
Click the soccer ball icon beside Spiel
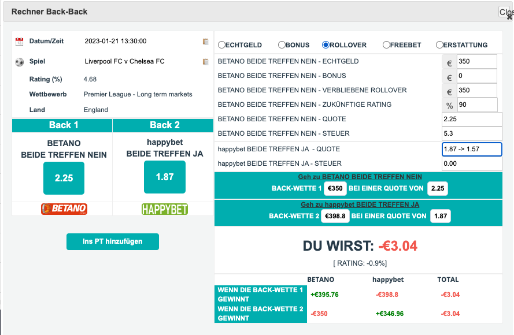pyautogui.click(x=19, y=62)
